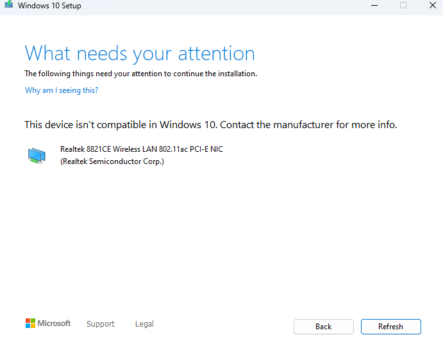The height and width of the screenshot is (344, 443).
Task: Click 'The following things need your attention' text
Action: point(140,74)
